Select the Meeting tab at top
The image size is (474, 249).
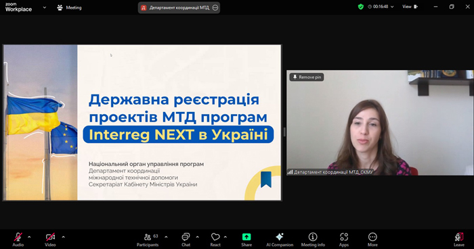[x=70, y=7]
